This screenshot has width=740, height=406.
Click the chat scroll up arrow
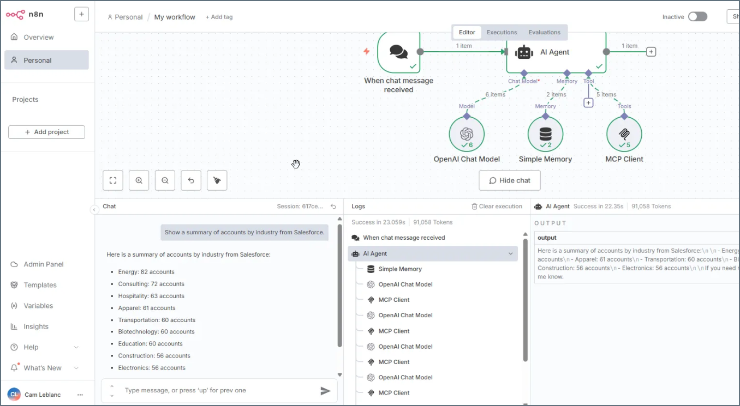tap(339, 219)
